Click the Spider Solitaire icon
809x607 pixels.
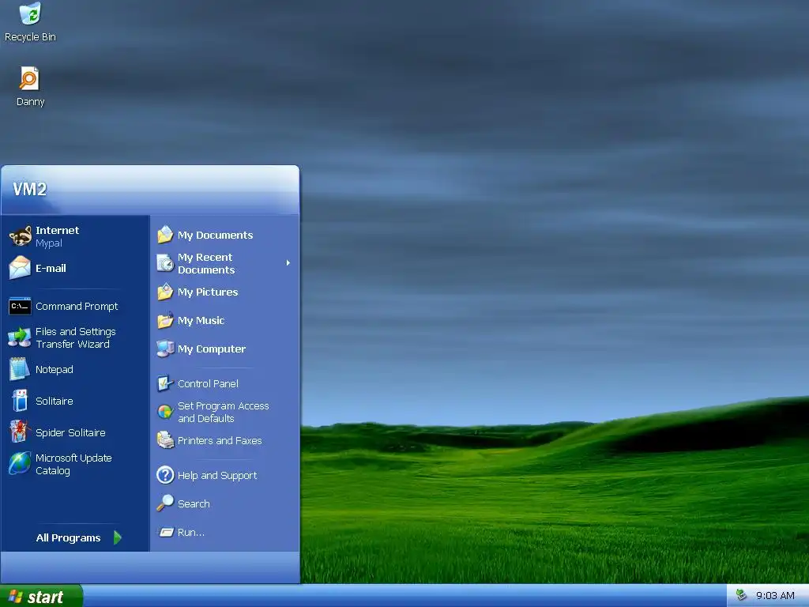[x=20, y=432]
